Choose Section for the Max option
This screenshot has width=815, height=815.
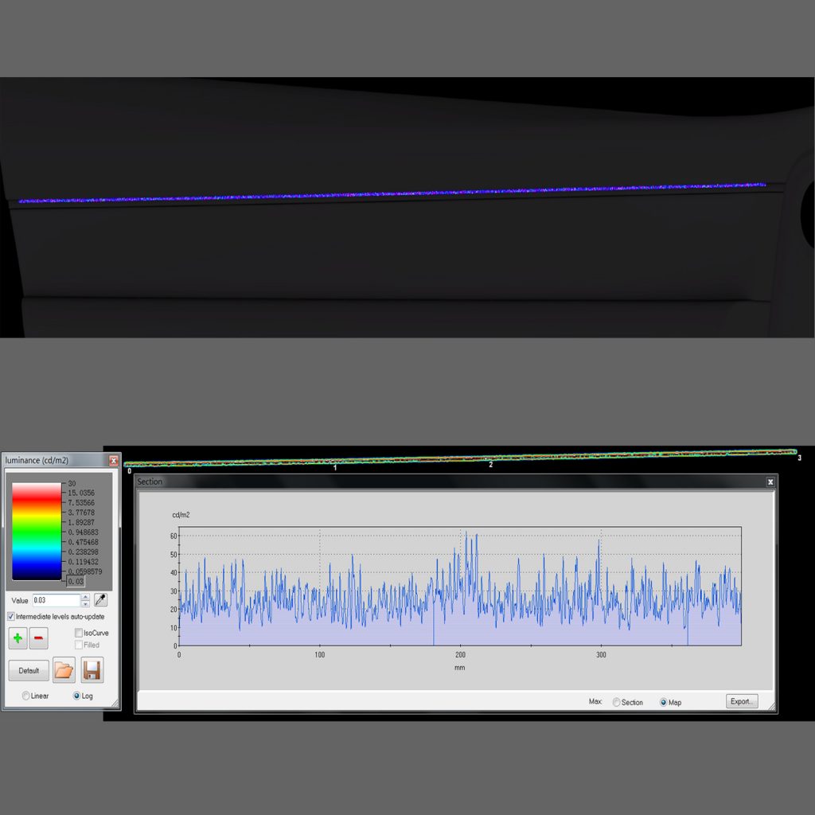[616, 702]
